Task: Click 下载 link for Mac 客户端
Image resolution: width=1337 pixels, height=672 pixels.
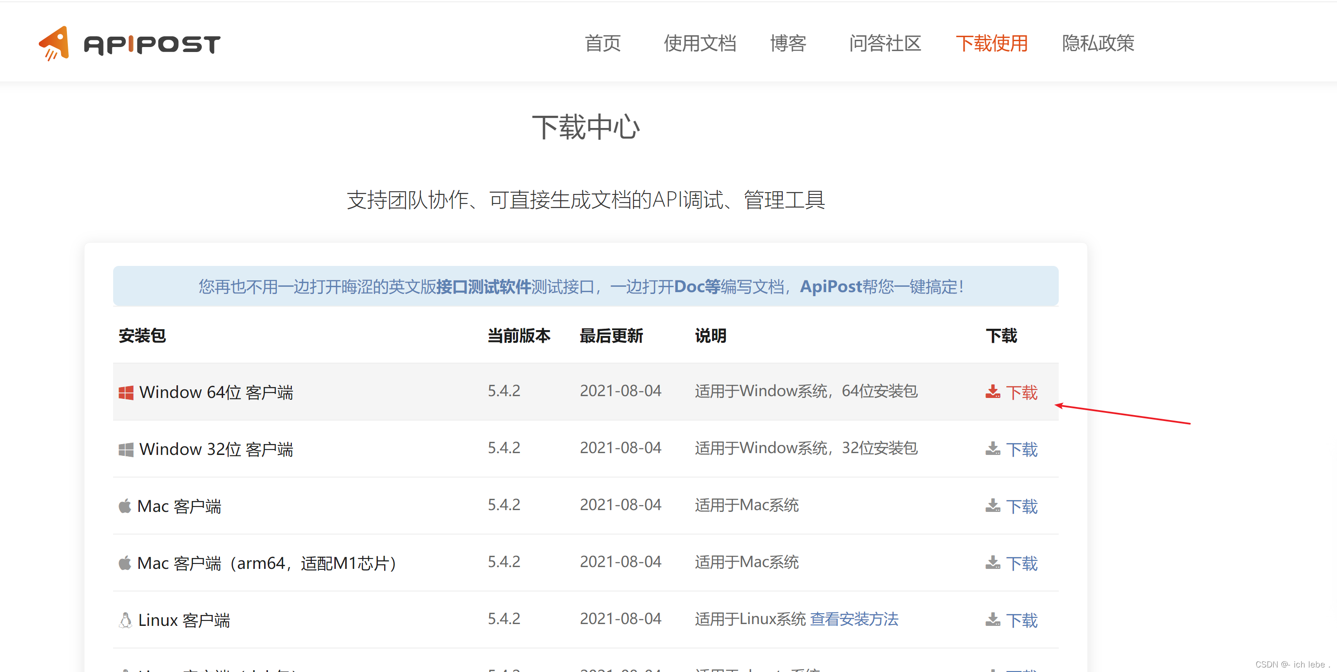Action: click(1022, 506)
